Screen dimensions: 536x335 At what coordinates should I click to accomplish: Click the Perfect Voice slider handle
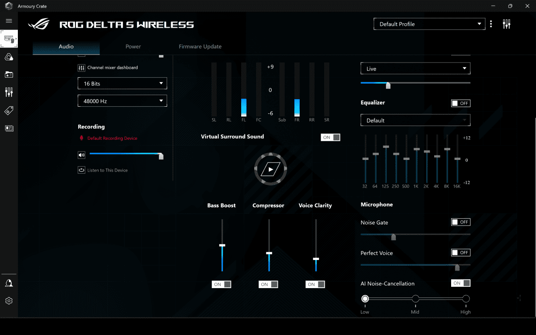coord(457,267)
